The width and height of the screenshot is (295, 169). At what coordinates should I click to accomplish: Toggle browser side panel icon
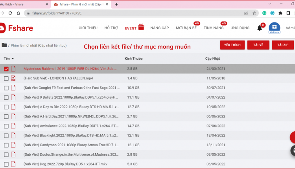(x=288, y=13)
